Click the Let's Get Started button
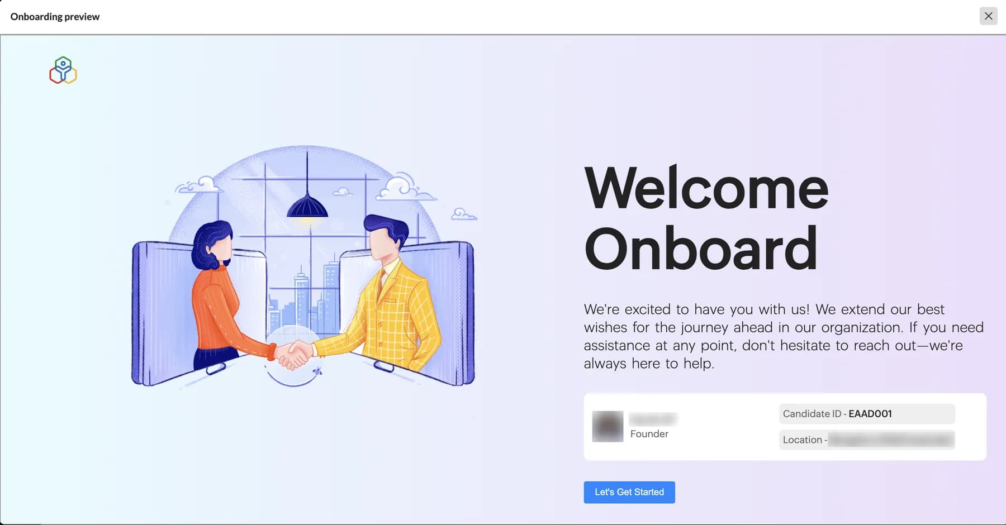This screenshot has height=525, width=1006. point(629,492)
